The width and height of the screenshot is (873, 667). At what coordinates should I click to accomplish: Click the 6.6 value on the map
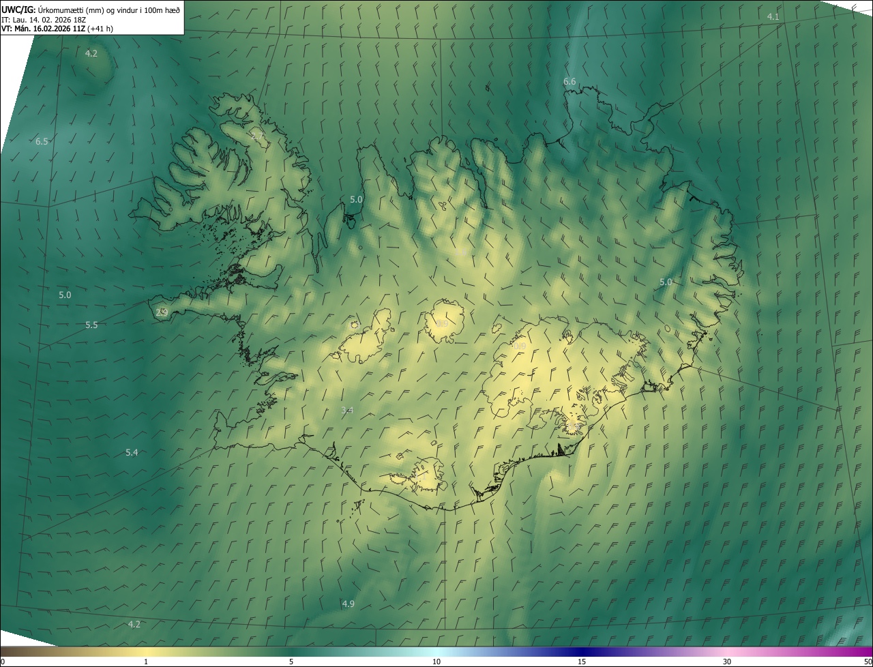point(569,81)
